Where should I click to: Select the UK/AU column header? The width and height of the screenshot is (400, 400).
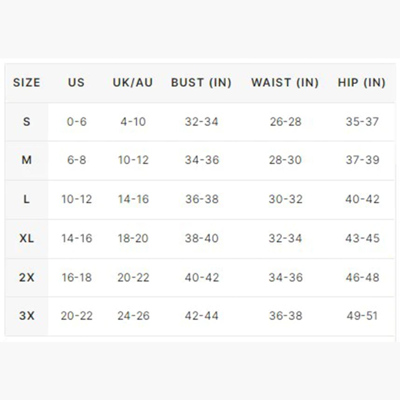click(133, 82)
